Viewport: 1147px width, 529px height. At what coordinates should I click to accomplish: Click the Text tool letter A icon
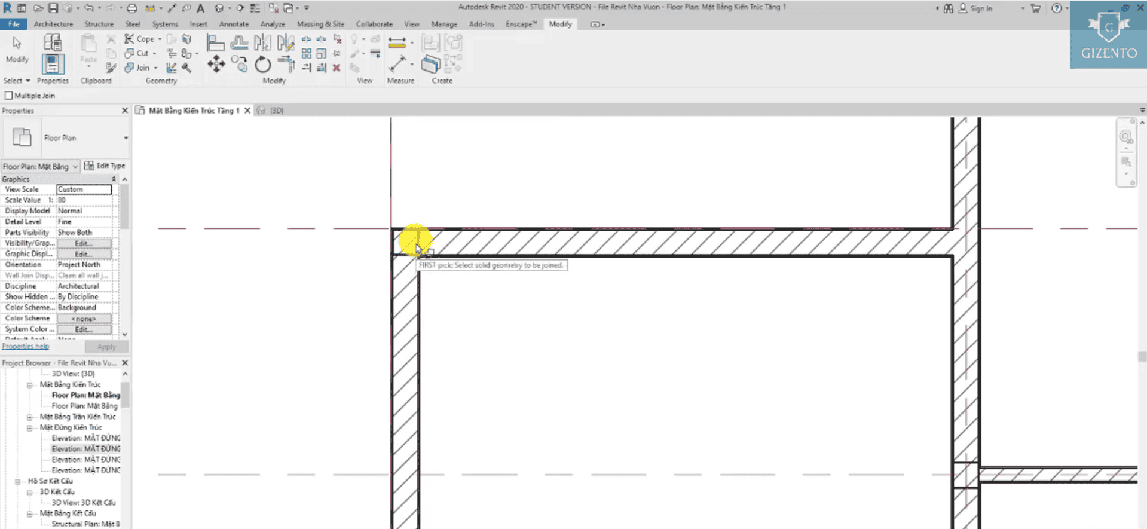[200, 8]
